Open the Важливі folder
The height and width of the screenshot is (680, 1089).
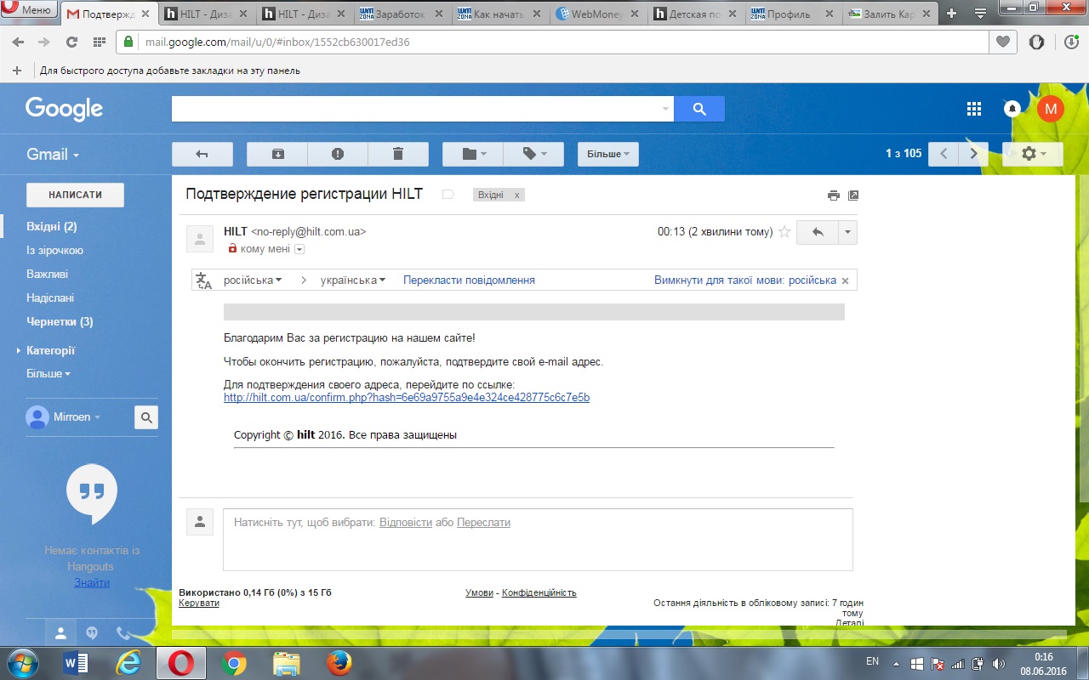47,274
